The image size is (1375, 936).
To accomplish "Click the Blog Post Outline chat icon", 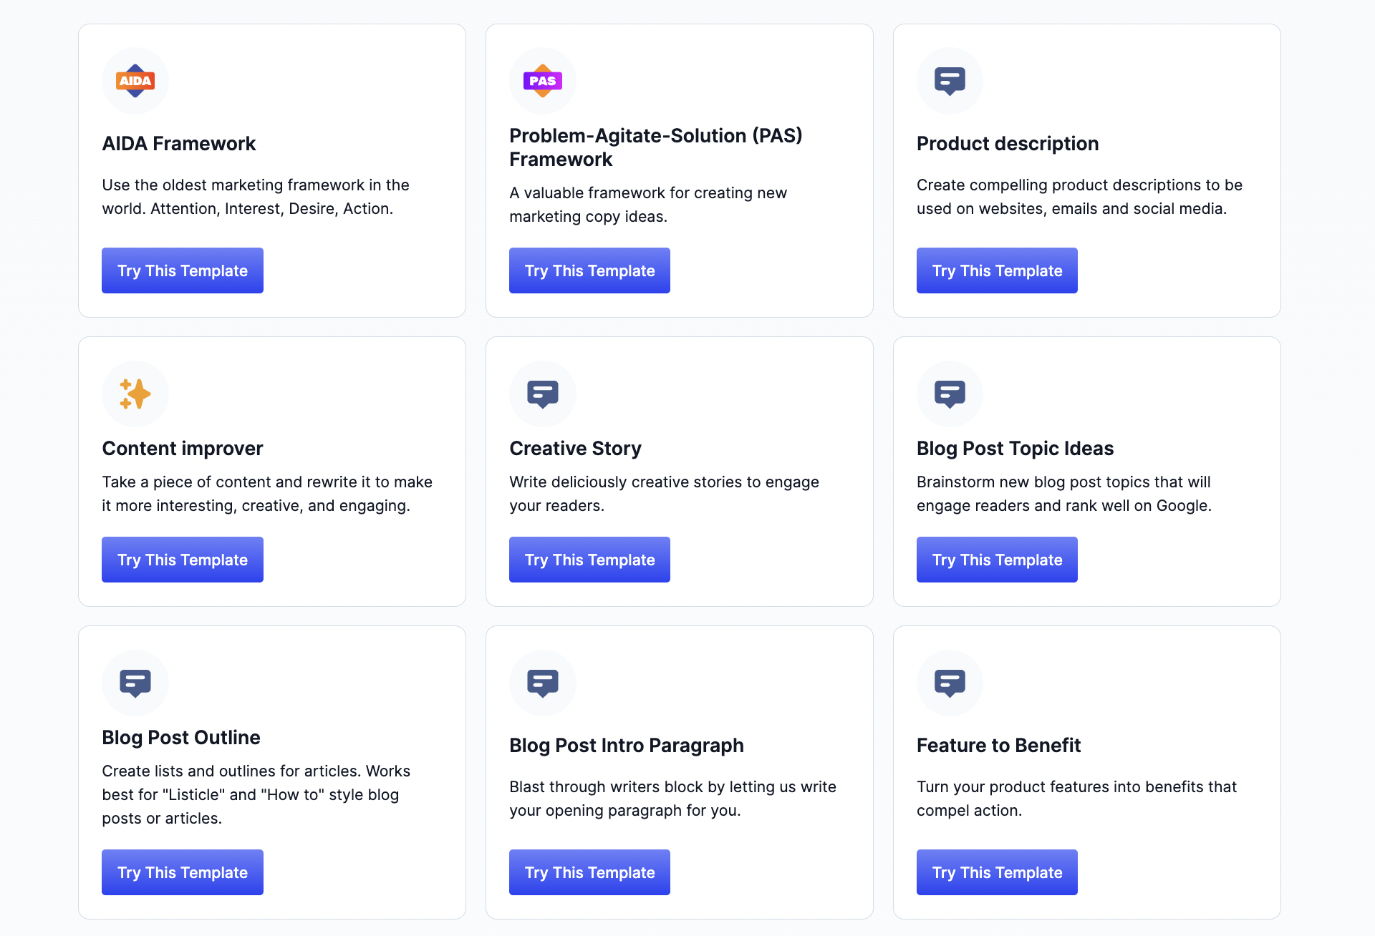I will point(135,683).
